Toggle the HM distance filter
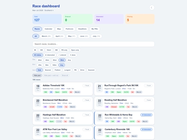The height and width of the screenshot is (140, 187). (x=56, y=50)
